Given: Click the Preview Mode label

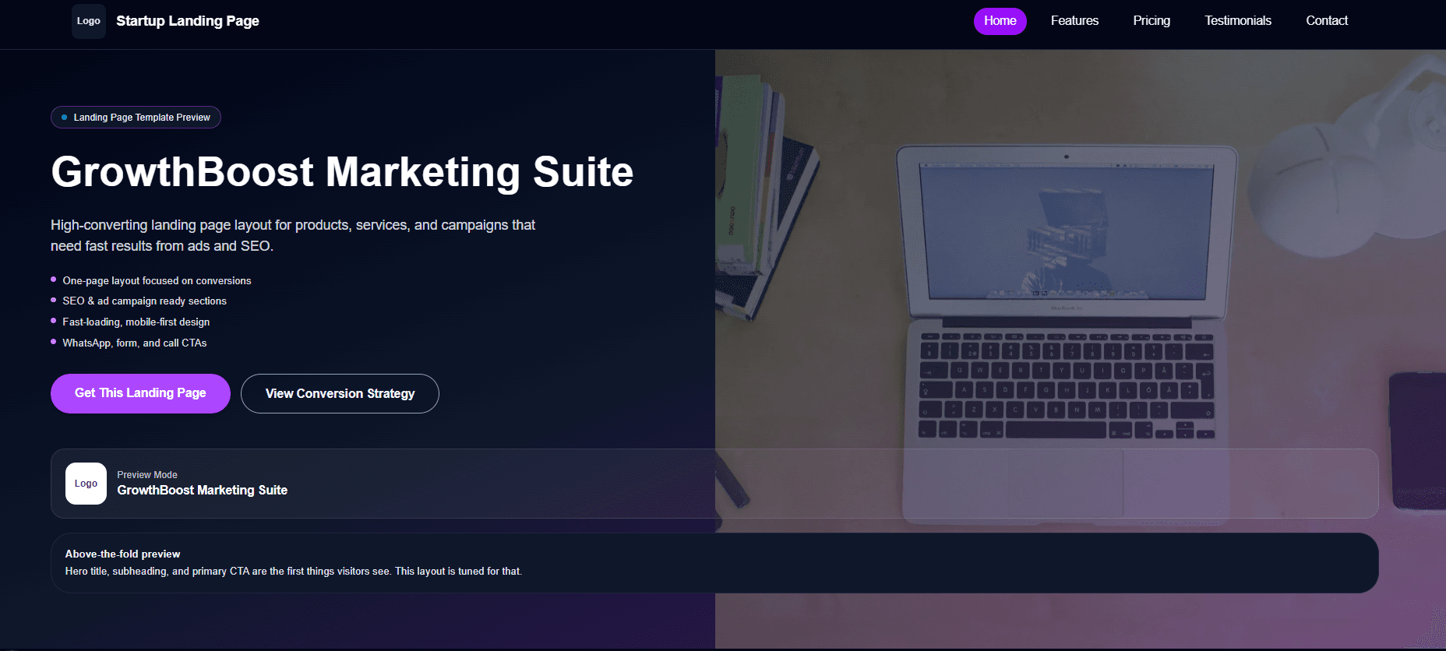Looking at the screenshot, I should pos(147,475).
